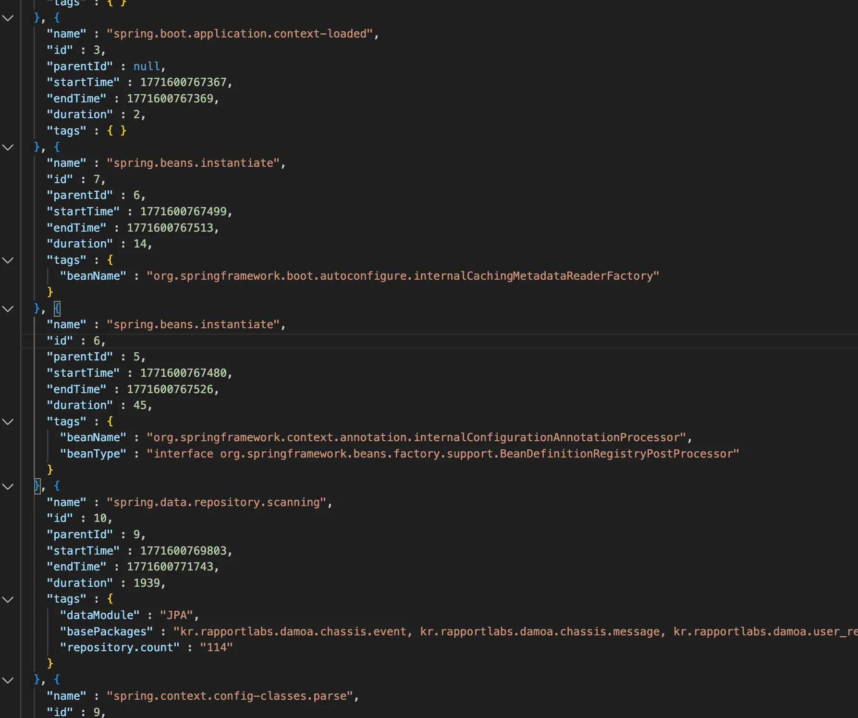This screenshot has width=858, height=718.
Task: Click the duration value 1939
Action: (147, 583)
